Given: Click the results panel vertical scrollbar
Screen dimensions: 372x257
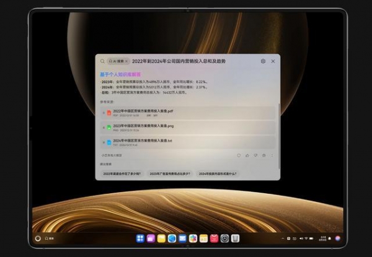Looking at the screenshot, I should (279, 136).
